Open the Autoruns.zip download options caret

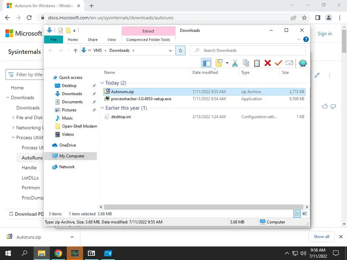coord(72,237)
